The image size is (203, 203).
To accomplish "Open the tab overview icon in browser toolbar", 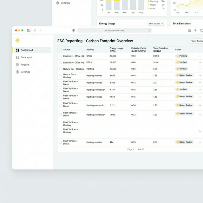I will pyautogui.click(x=201, y=30).
